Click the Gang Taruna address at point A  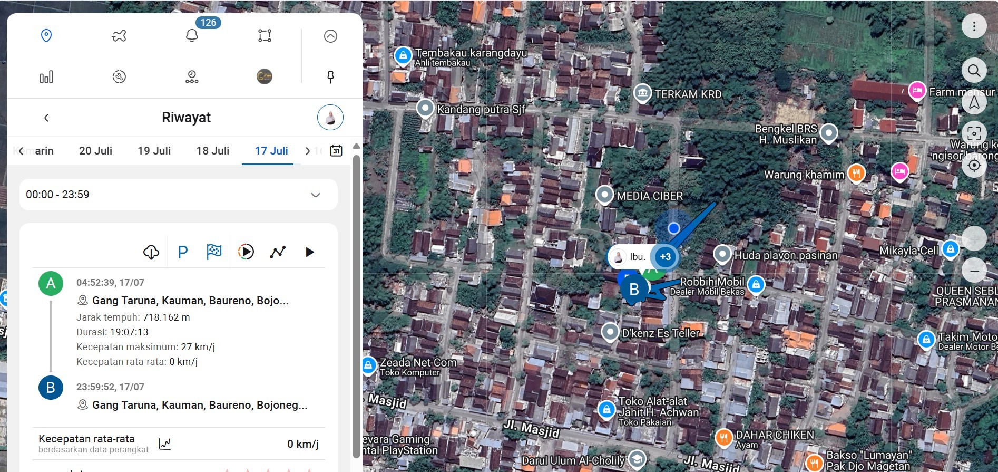[190, 301]
